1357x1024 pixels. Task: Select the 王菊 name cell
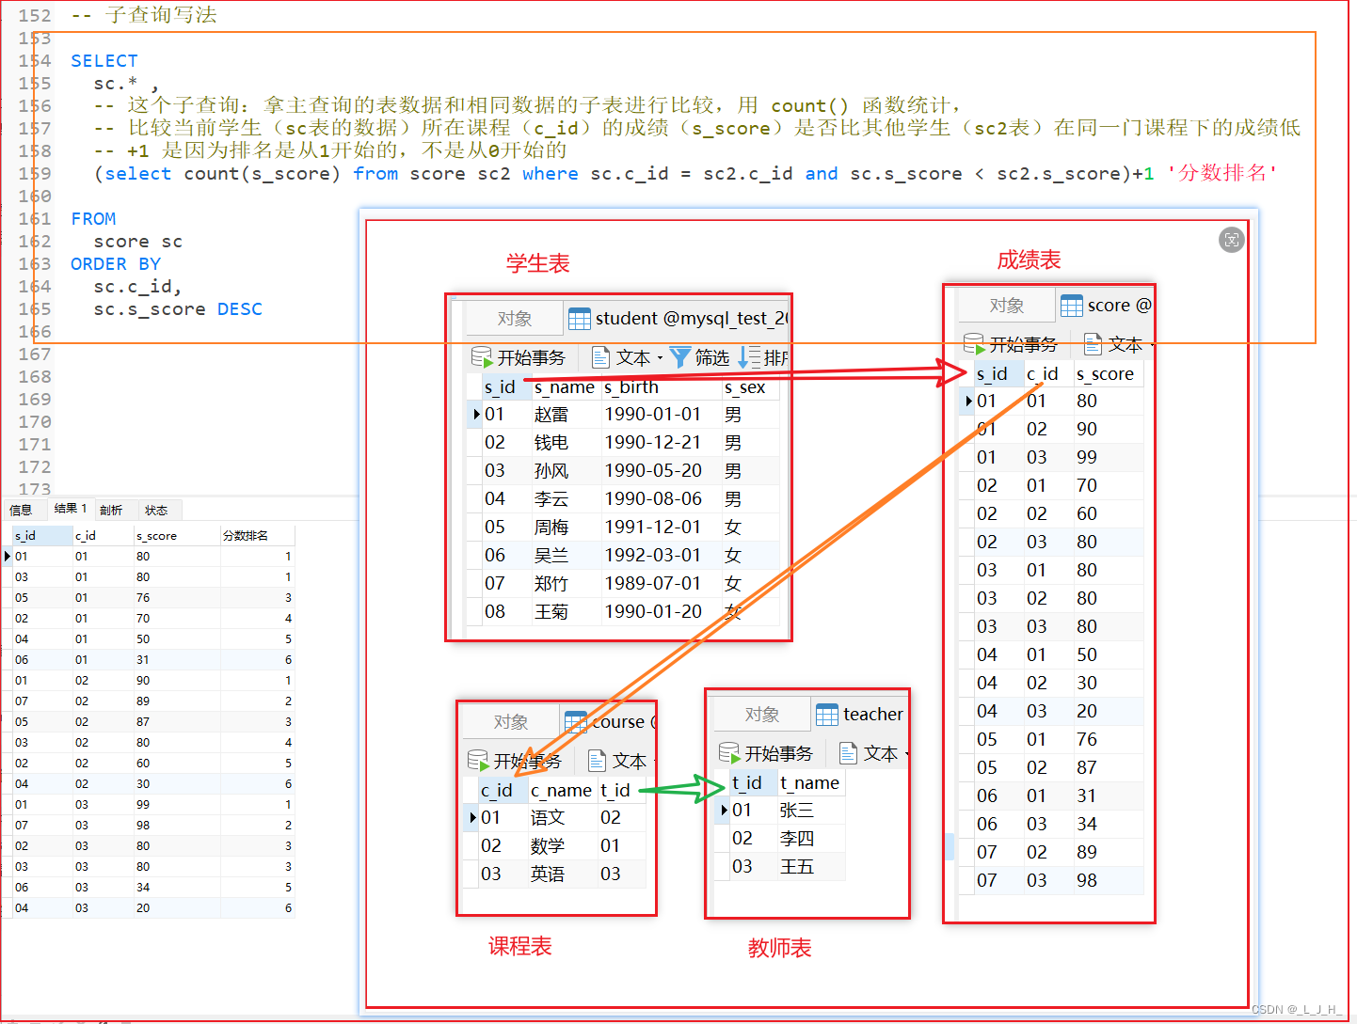coord(567,612)
